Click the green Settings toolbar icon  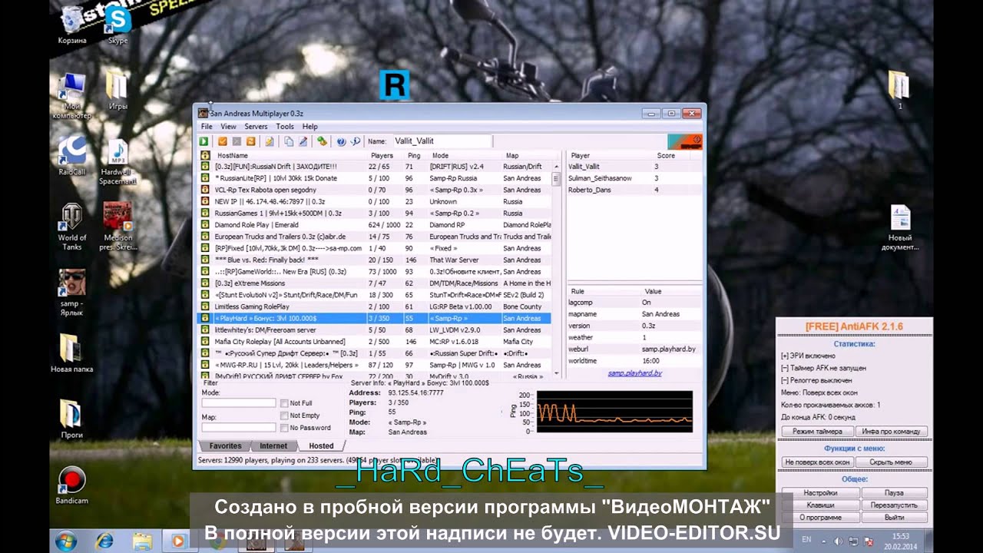[x=322, y=141]
